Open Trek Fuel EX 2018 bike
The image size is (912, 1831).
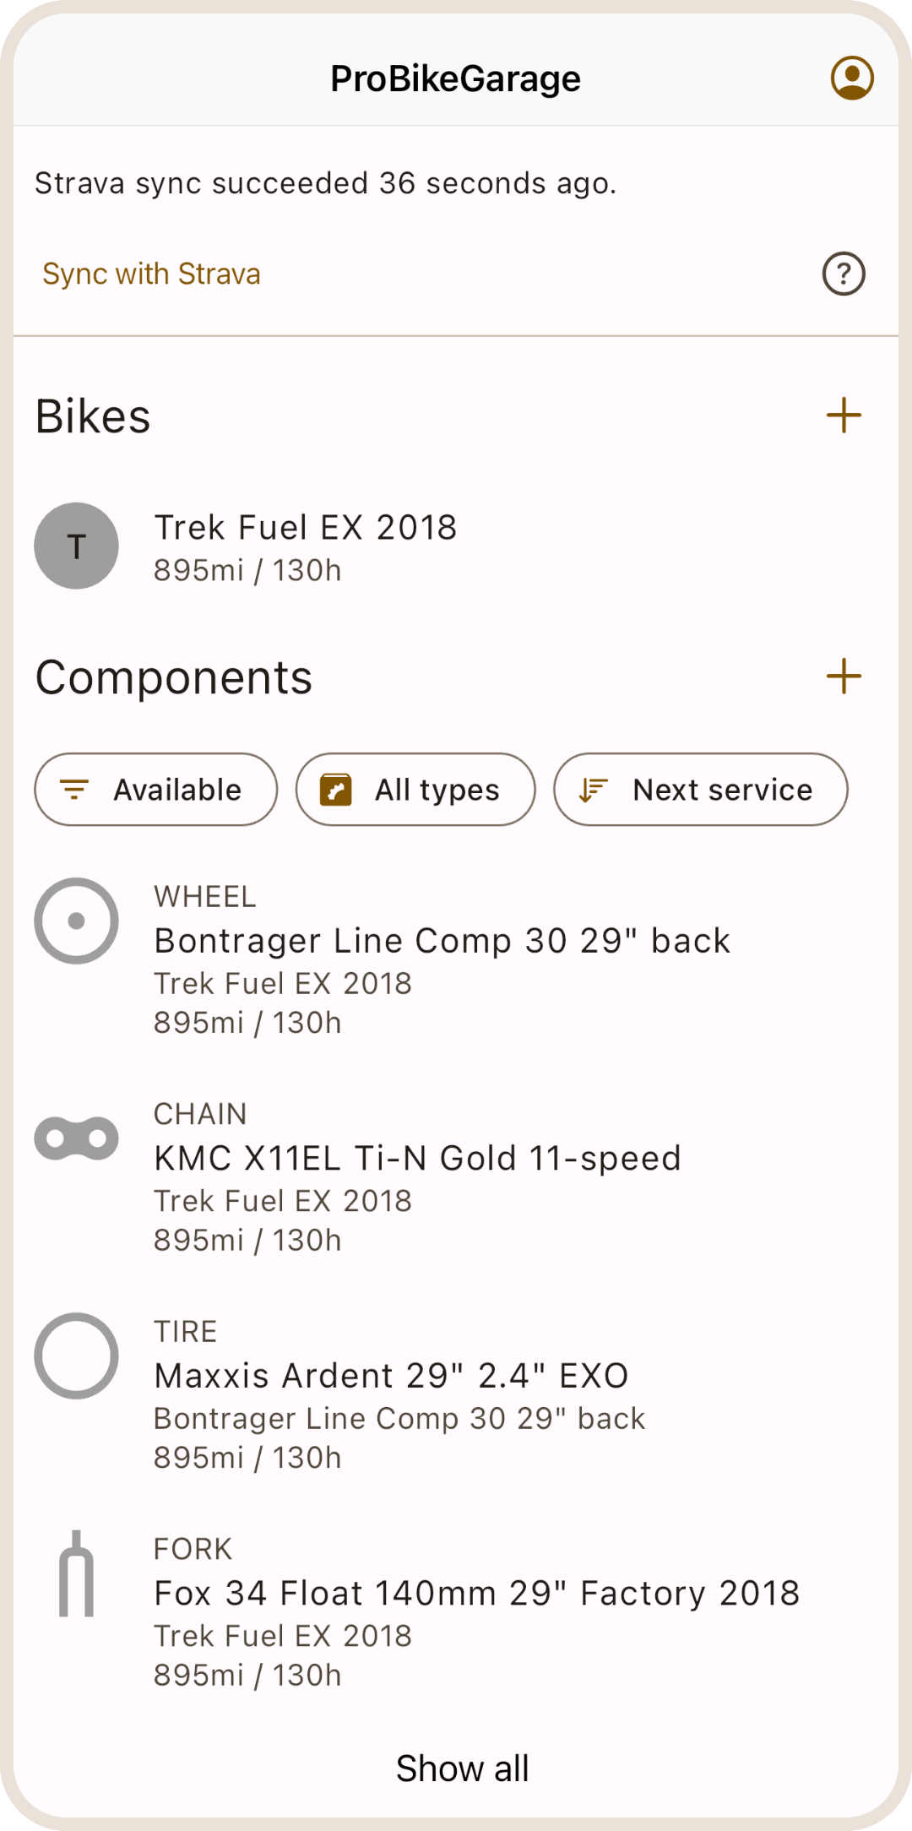click(305, 528)
